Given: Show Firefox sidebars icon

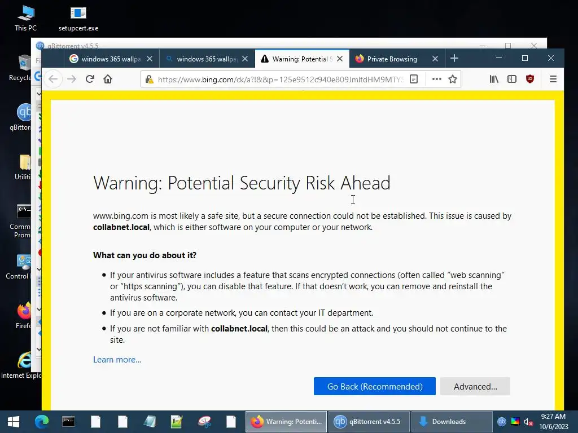Looking at the screenshot, I should tap(512, 79).
